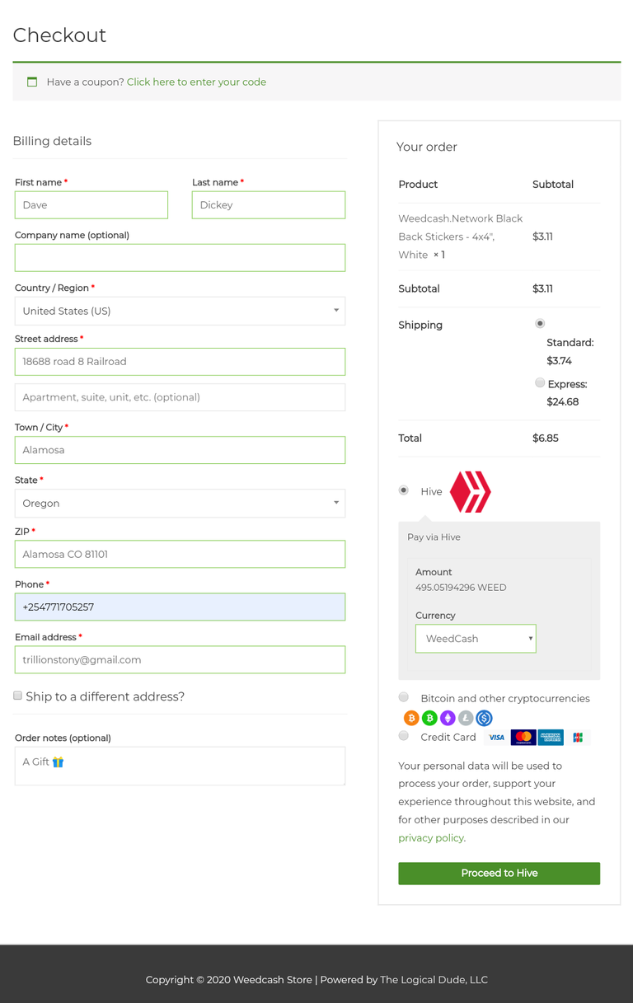The width and height of the screenshot is (633, 1003).
Task: Focus the Company name input field
Action: (180, 257)
